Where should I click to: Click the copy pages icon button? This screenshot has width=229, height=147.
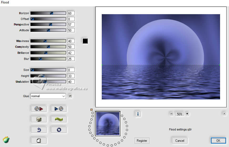coord(39,141)
